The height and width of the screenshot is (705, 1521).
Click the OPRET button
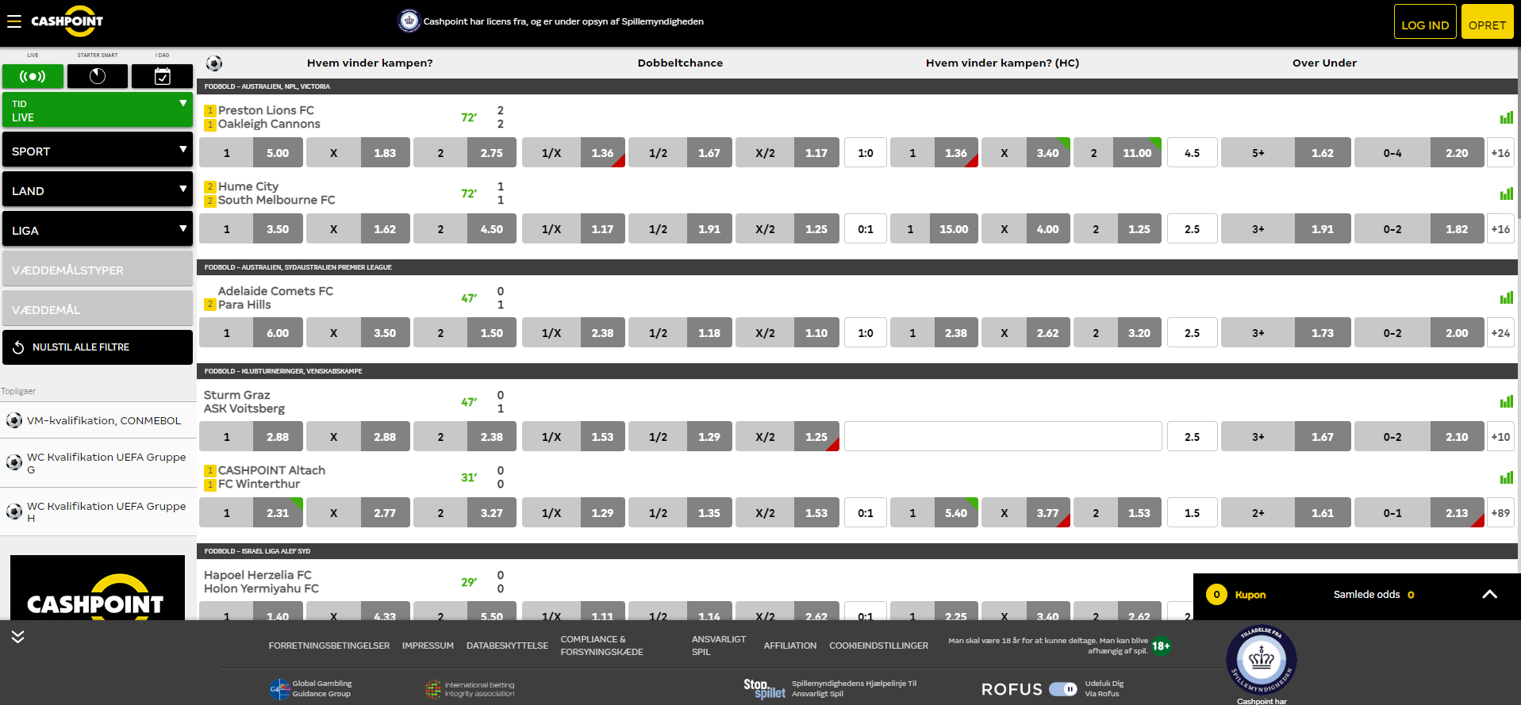(1487, 21)
